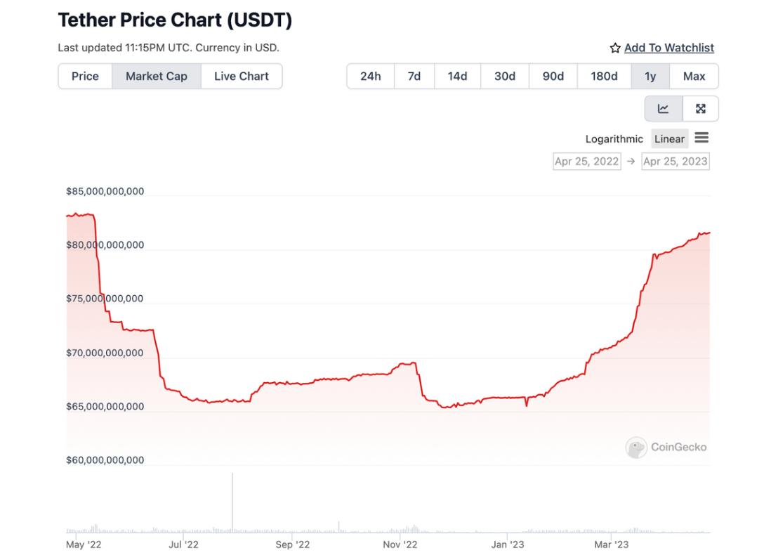Switch chart scale to Linear
Screen dimensions: 771x555
point(669,139)
